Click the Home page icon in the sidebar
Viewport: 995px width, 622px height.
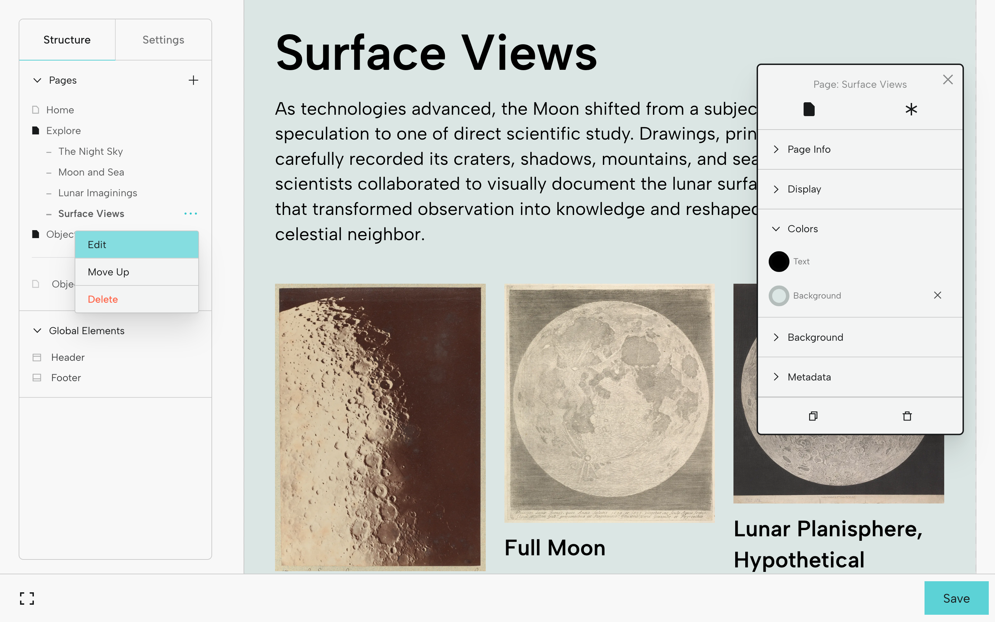pyautogui.click(x=36, y=110)
